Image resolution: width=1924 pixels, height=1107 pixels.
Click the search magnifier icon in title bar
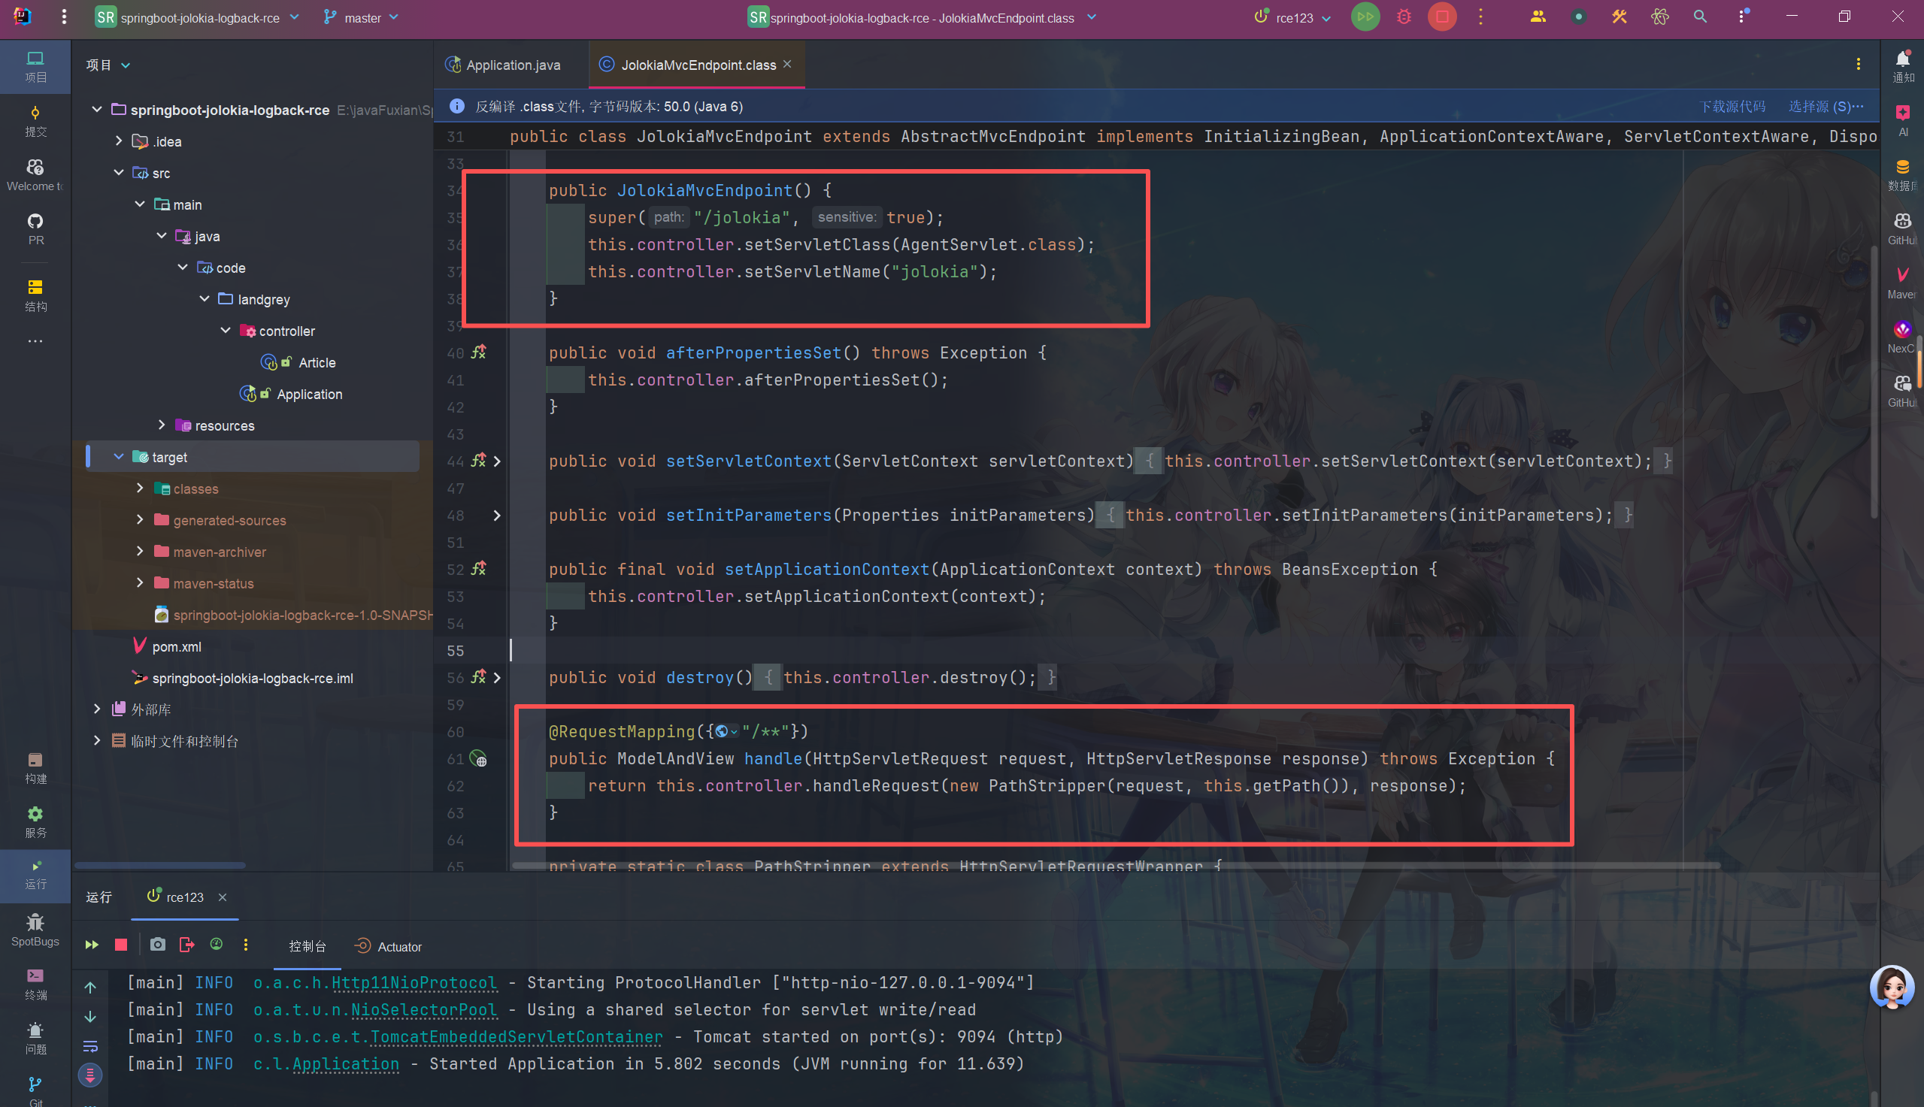(1700, 17)
